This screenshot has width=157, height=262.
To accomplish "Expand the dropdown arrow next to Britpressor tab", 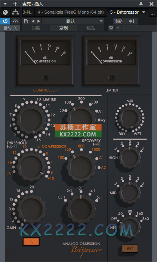I will (144, 12).
